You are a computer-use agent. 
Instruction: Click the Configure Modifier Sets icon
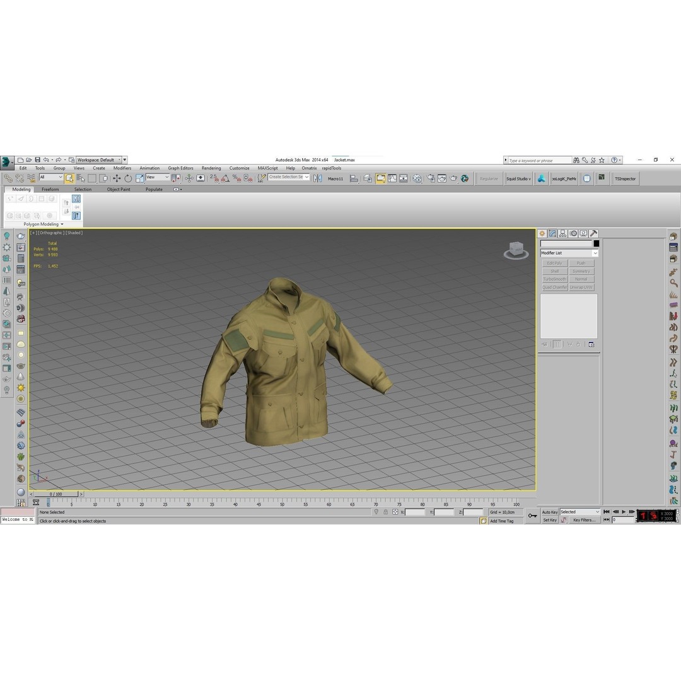(x=591, y=344)
